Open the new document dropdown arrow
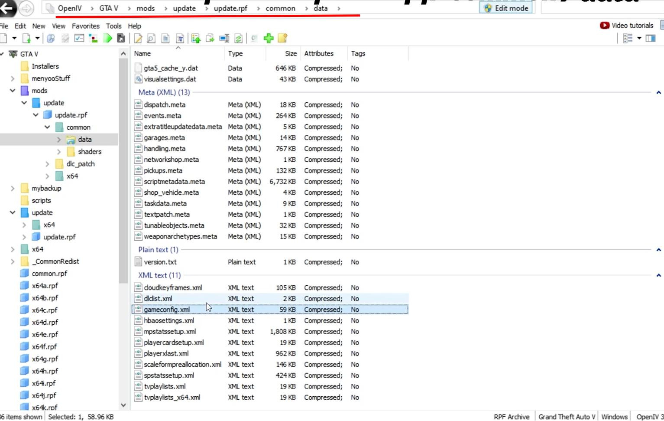 (14, 38)
